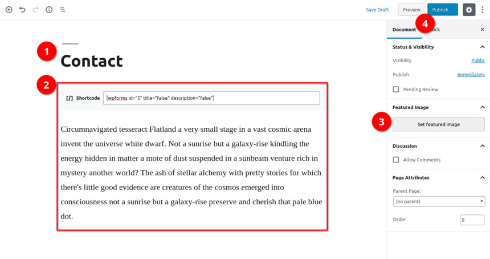490x259 pixels.
Task: Click the Save Draft link
Action: (x=377, y=10)
